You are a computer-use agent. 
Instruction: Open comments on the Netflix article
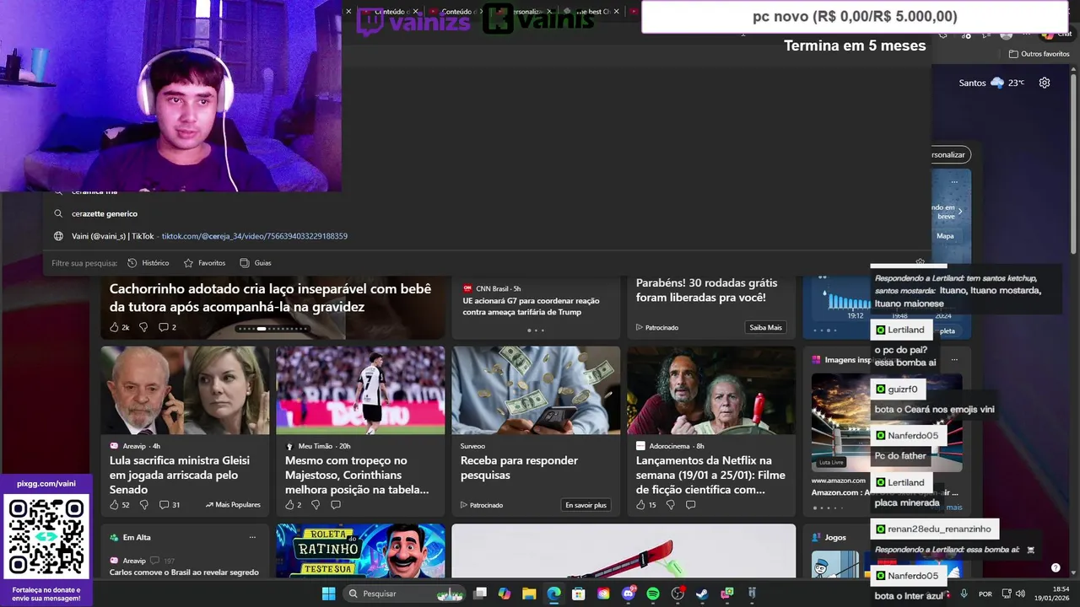(x=690, y=505)
